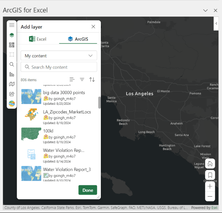Zoom out on the map

[210, 197]
